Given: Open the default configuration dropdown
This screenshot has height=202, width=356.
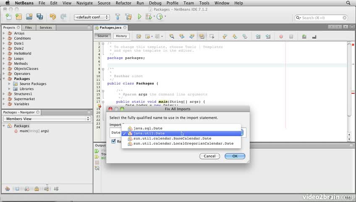Looking at the screenshot, I should [x=92, y=17].
